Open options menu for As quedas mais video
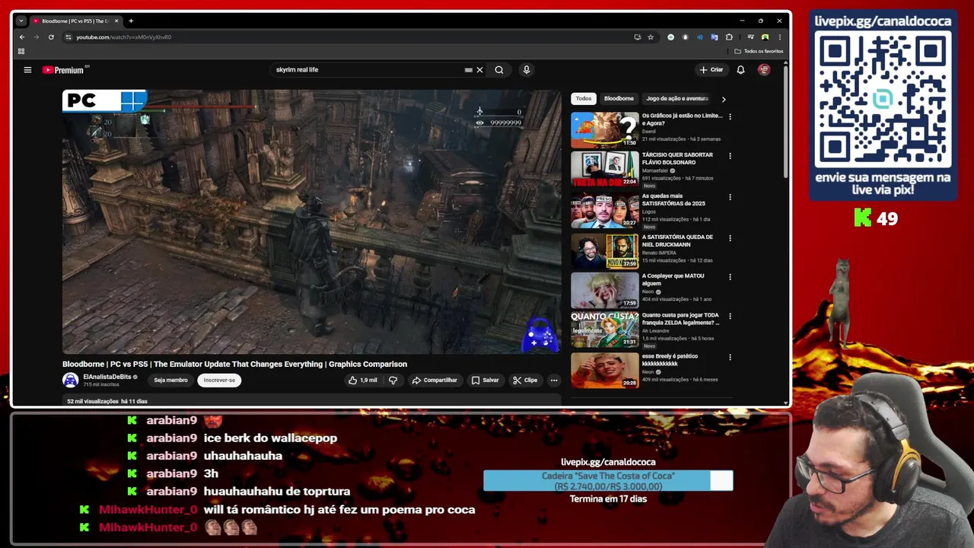This screenshot has width=974, height=548. point(730,196)
